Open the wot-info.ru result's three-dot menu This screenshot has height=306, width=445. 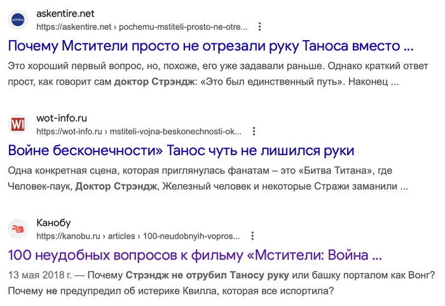click(254, 132)
